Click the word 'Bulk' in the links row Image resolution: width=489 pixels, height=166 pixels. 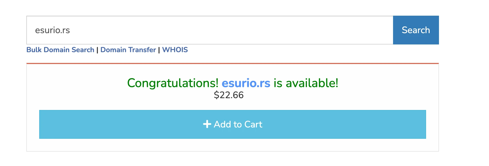(x=34, y=50)
